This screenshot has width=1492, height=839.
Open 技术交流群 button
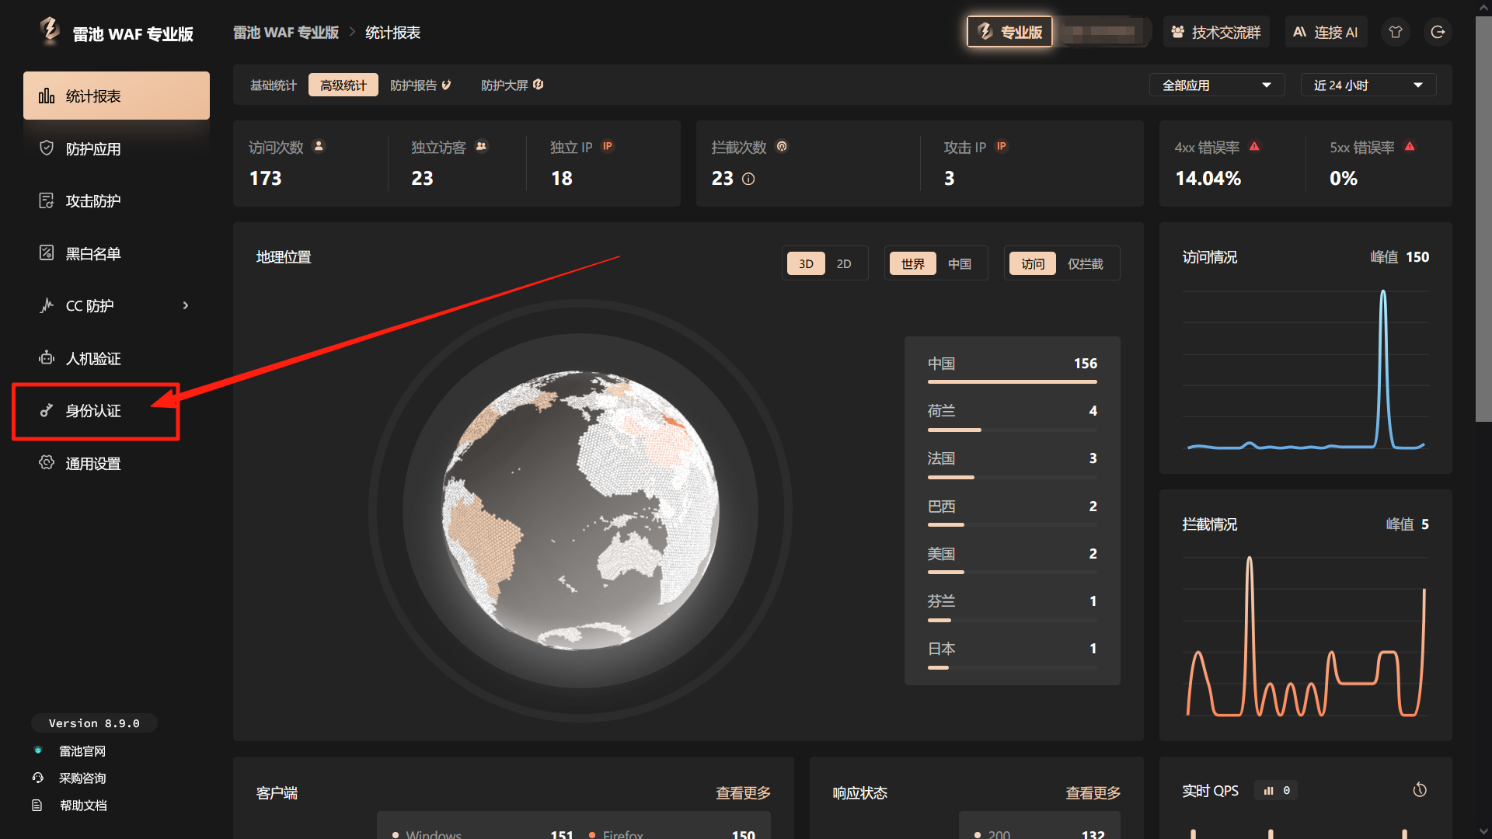1216,32
